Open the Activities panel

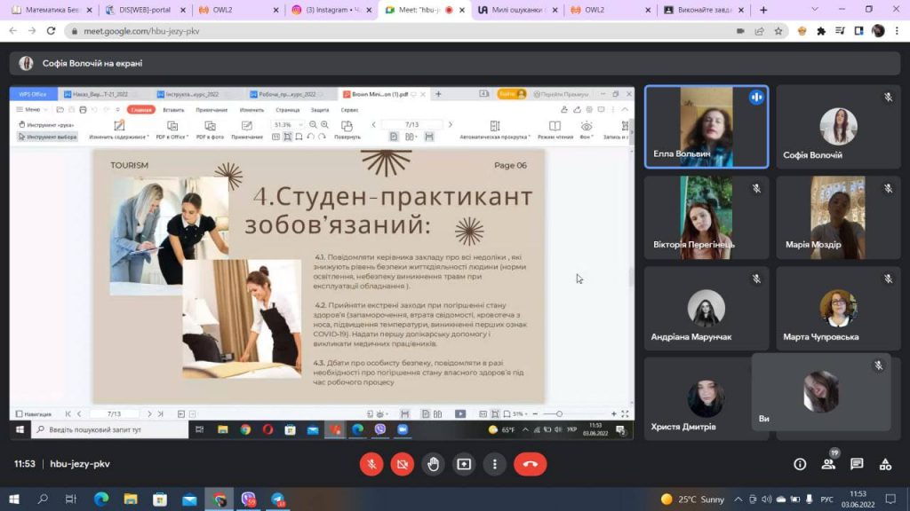tap(885, 464)
